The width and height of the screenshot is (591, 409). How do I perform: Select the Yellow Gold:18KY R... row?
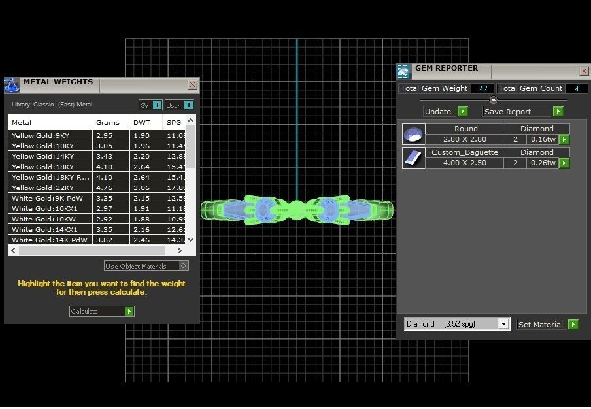(x=97, y=177)
